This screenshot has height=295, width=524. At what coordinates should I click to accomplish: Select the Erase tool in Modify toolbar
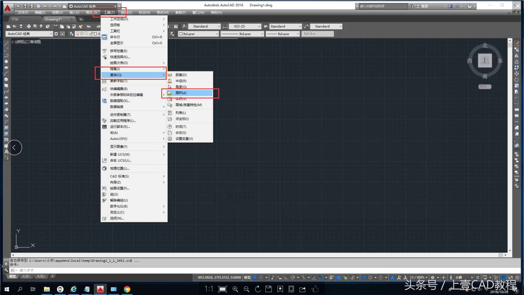517,44
